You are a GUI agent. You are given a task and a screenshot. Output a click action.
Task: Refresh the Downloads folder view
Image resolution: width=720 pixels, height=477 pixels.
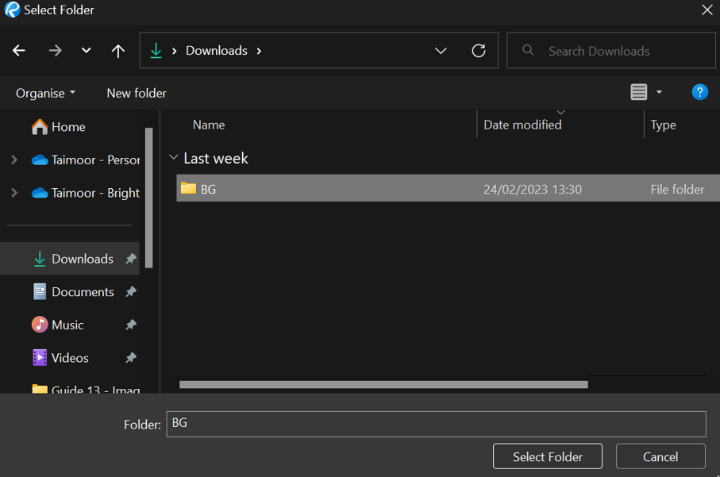point(479,50)
